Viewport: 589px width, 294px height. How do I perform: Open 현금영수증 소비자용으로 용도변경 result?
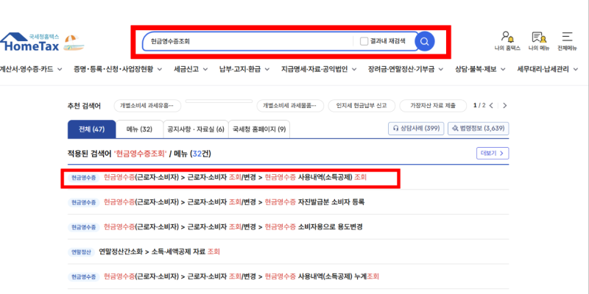tap(233, 227)
